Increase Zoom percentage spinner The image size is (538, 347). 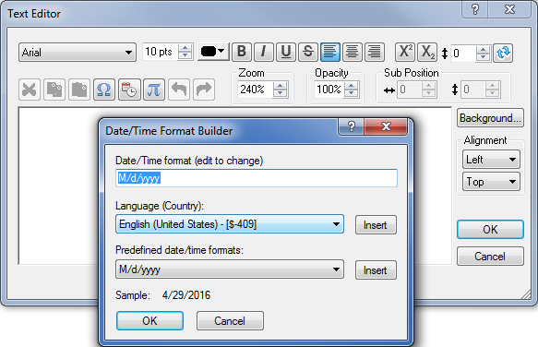tap(281, 86)
